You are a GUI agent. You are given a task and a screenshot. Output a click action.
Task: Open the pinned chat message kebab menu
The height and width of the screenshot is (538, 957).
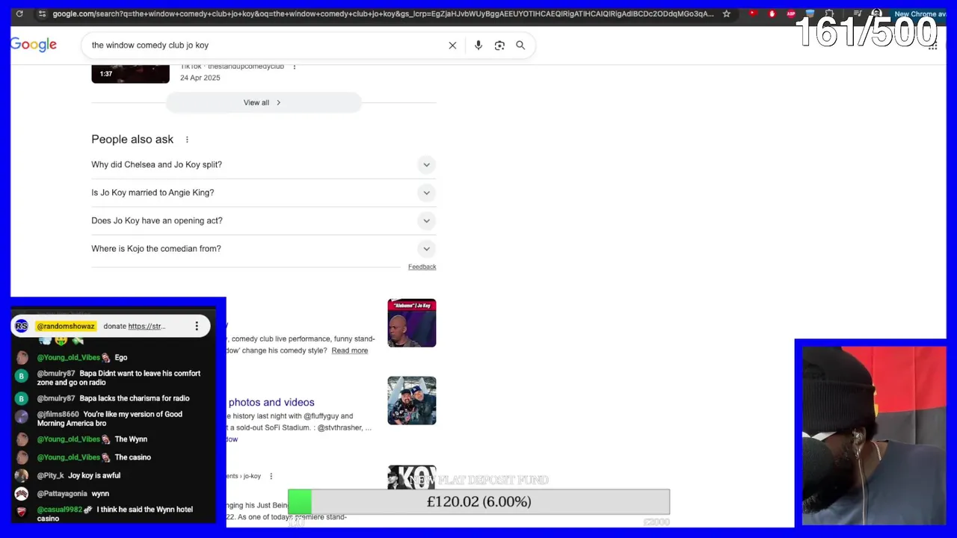[x=197, y=326]
